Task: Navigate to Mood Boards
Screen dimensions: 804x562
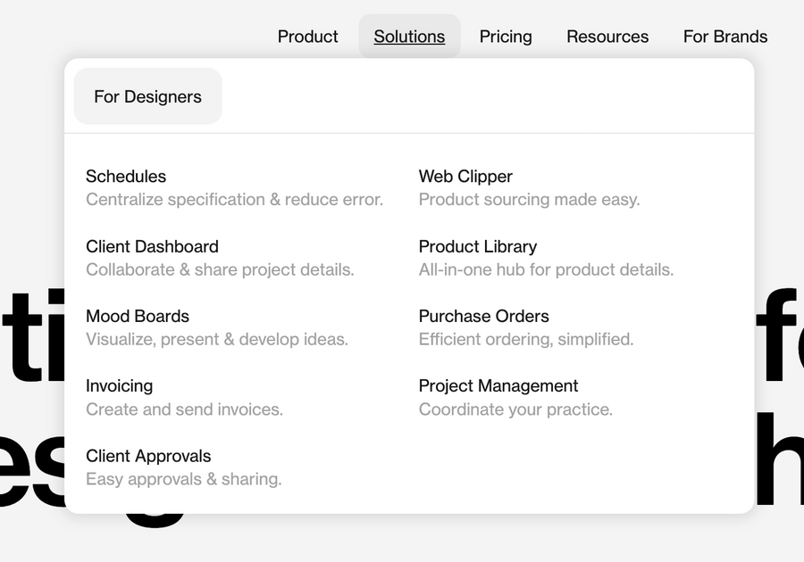Action: point(138,317)
